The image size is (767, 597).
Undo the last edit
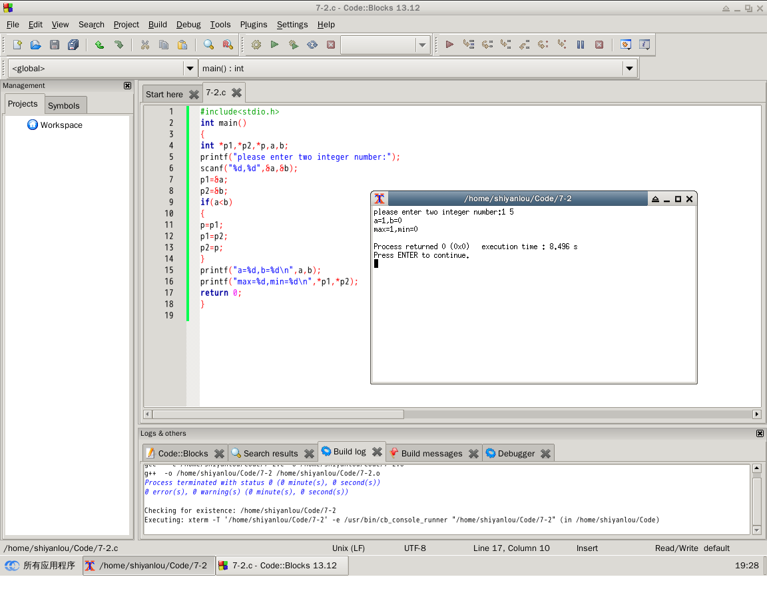pos(99,45)
